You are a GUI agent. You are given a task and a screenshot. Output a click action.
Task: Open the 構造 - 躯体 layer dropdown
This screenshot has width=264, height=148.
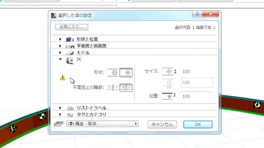point(102,124)
